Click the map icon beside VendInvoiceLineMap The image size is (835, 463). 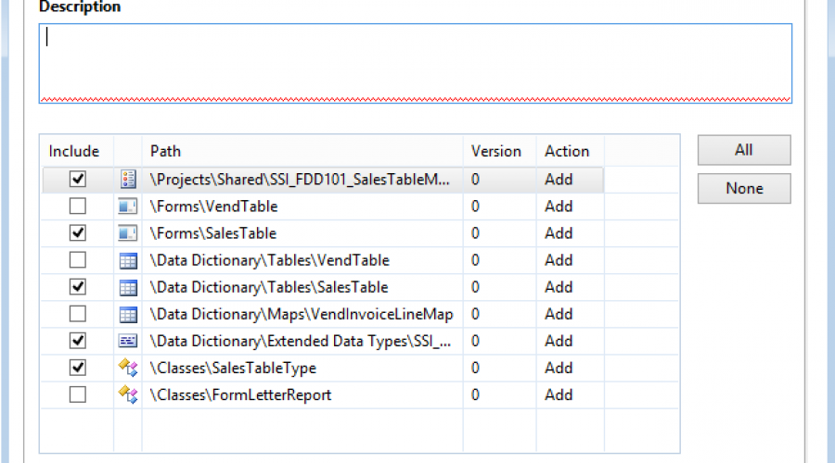coord(128,314)
